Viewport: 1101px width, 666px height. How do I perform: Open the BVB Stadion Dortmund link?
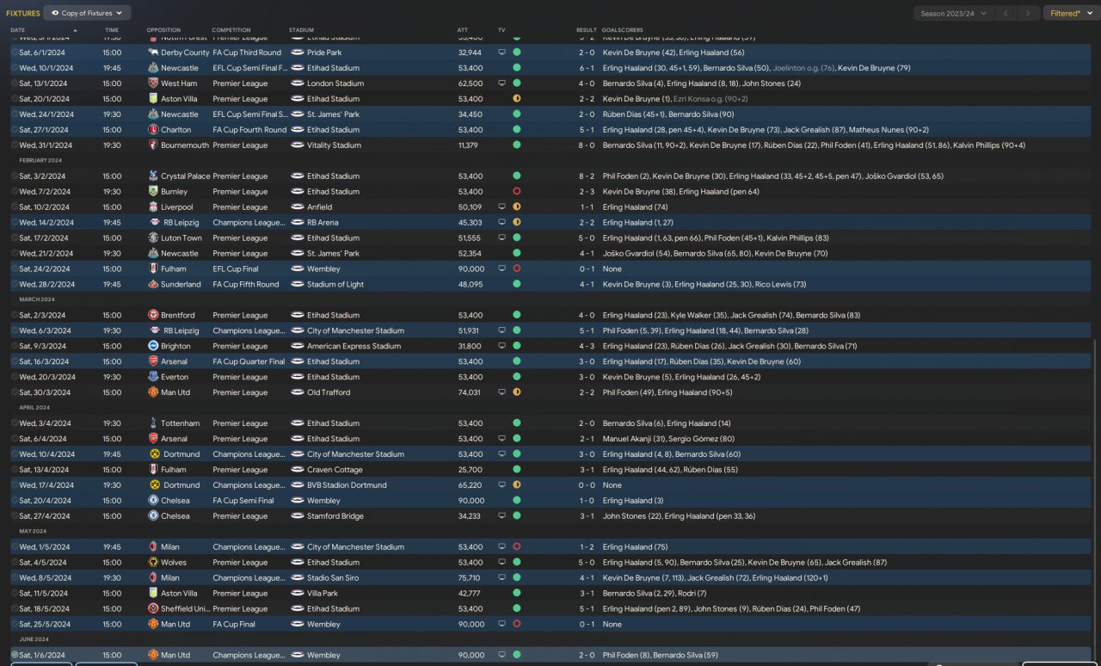coord(347,485)
